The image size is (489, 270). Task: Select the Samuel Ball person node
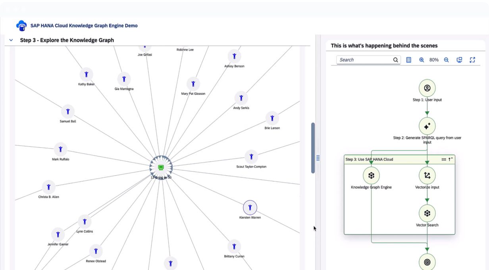(68, 111)
